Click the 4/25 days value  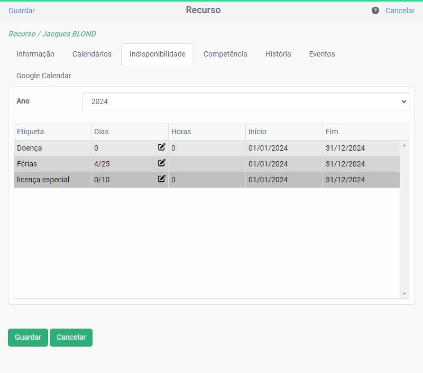(102, 164)
